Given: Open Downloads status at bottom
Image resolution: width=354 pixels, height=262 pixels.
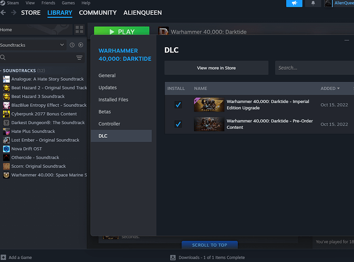Looking at the screenshot, I should [212, 257].
